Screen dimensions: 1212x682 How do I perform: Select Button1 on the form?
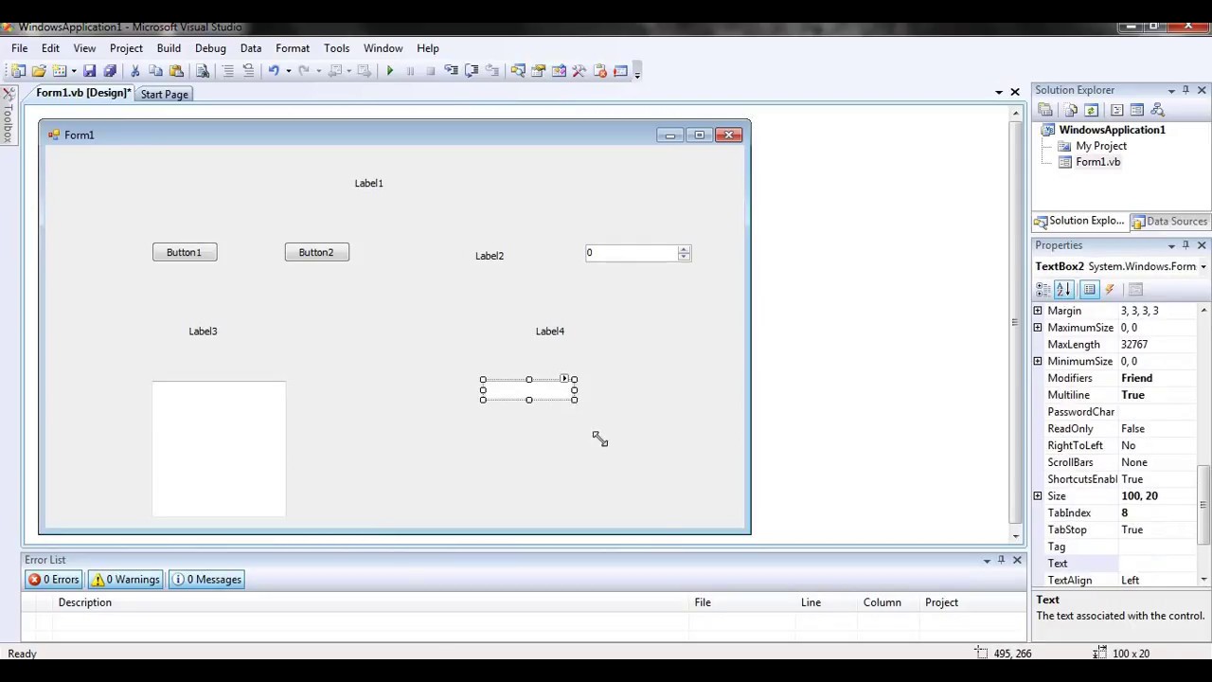(185, 253)
